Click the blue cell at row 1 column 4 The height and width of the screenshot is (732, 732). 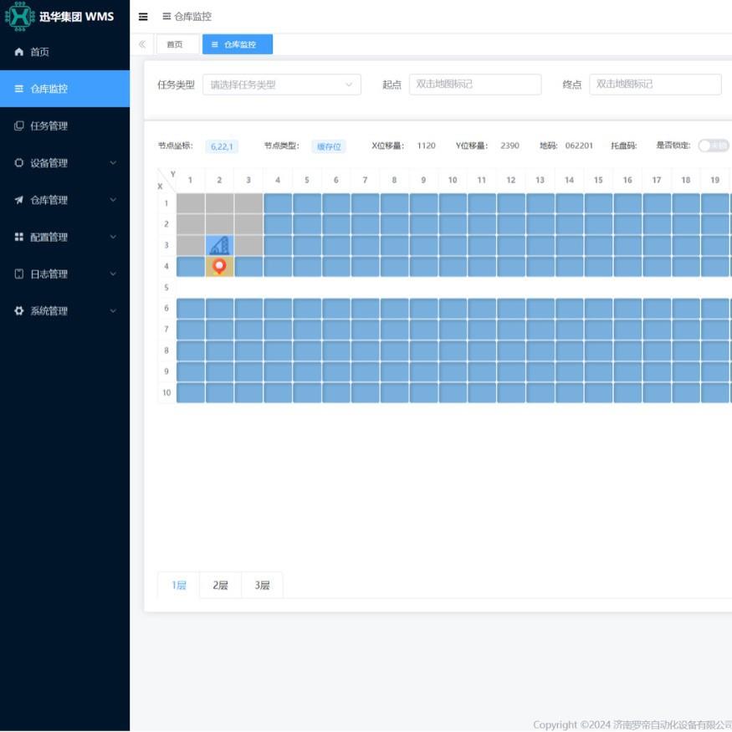(278, 203)
